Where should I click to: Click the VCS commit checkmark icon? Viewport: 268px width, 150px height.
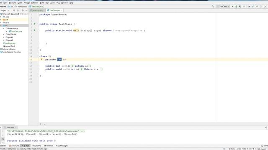point(257,7)
